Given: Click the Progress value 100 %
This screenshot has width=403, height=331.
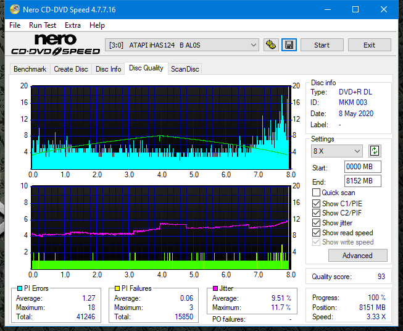Looking at the screenshot, I should coord(377,298).
